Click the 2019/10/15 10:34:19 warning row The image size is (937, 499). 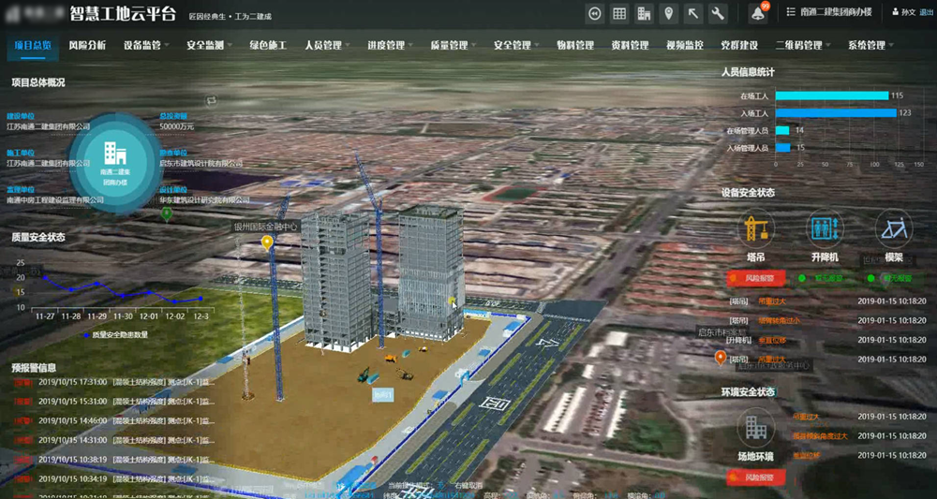(x=113, y=478)
